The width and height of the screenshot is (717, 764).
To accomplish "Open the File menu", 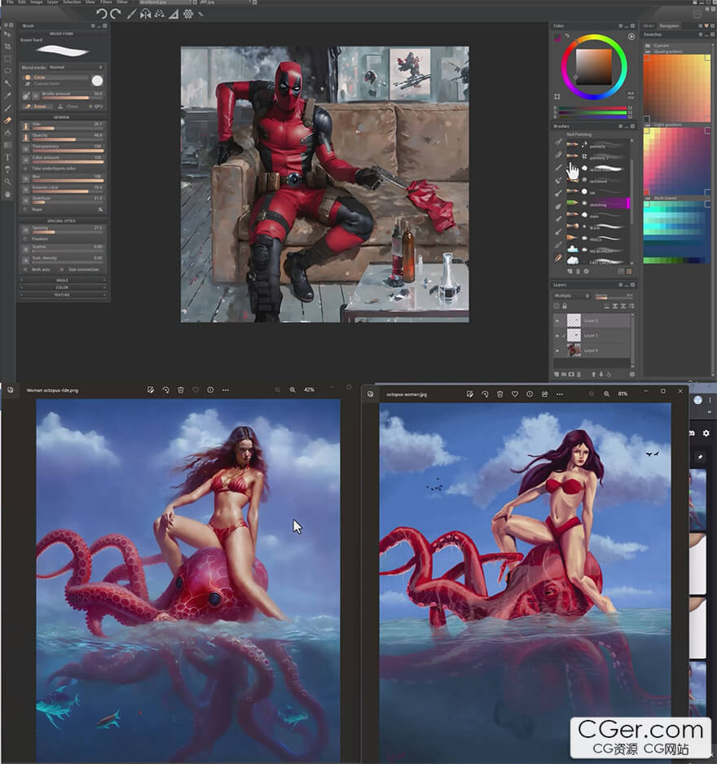I will (x=10, y=2).
